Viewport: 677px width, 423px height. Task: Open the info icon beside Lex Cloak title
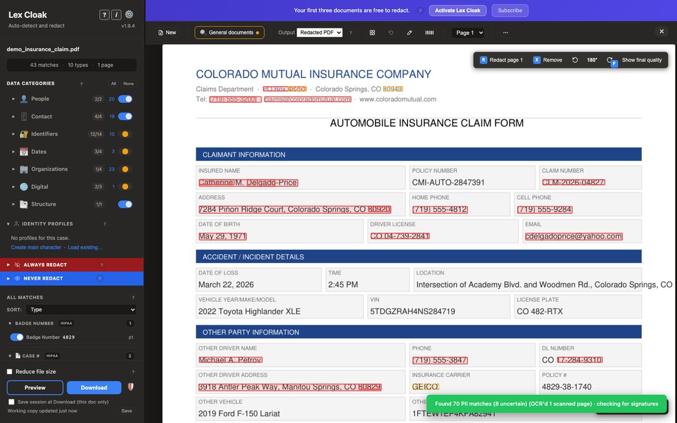click(116, 15)
